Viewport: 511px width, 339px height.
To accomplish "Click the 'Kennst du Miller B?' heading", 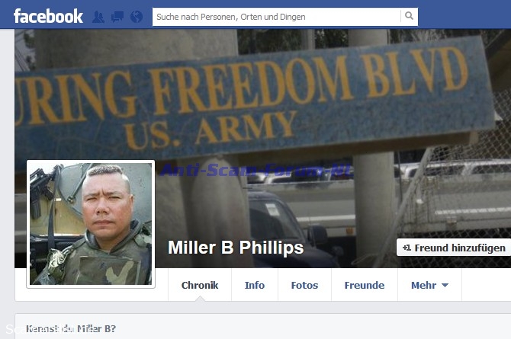I will point(71,328).
